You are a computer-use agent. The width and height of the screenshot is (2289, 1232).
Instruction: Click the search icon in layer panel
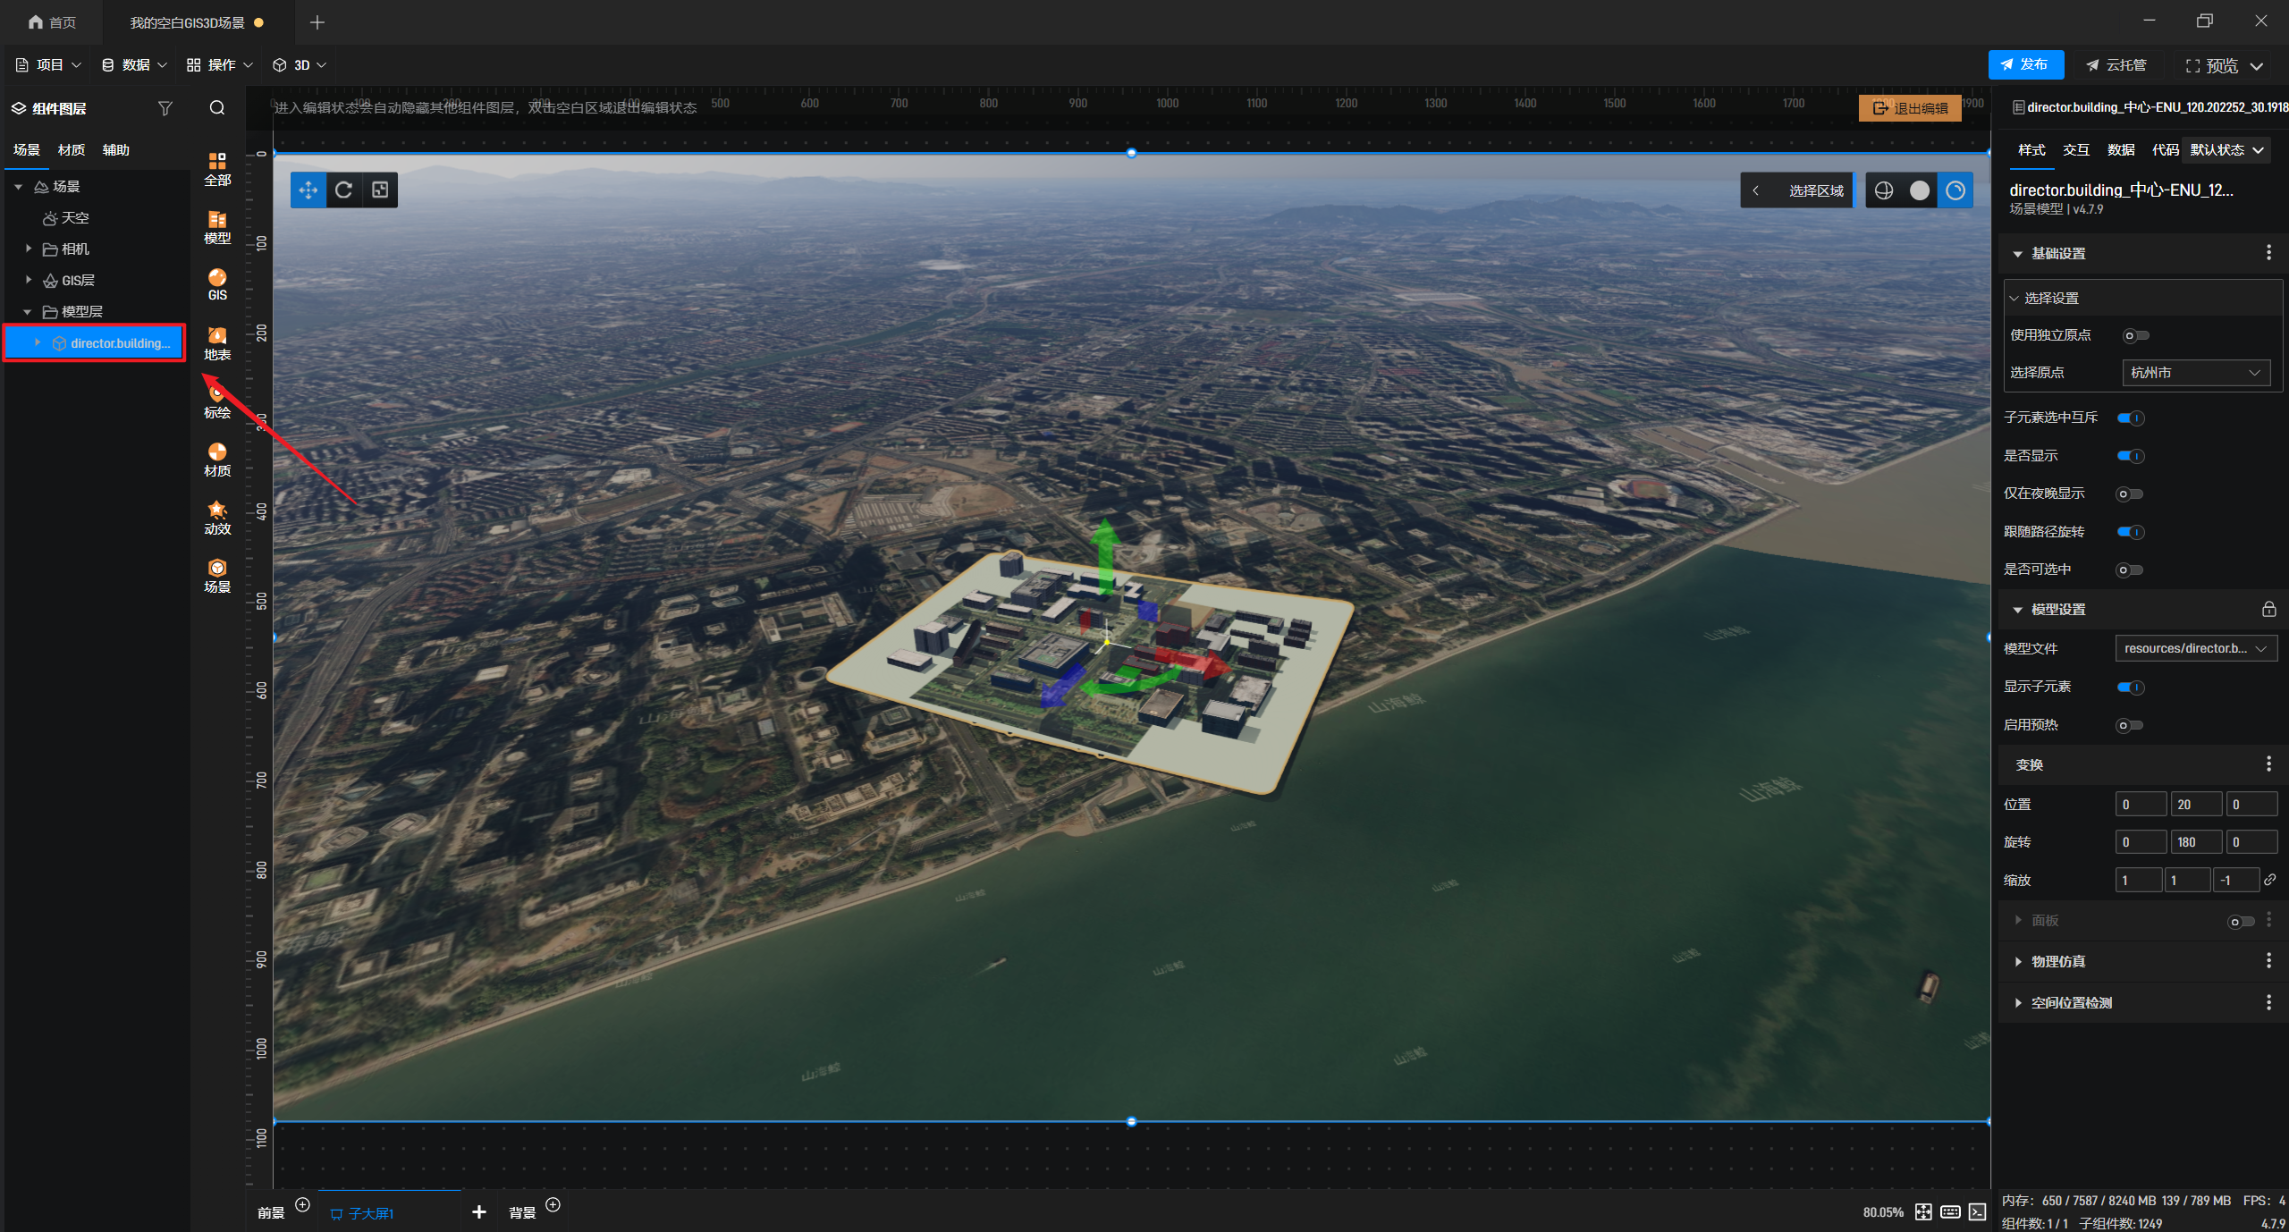[217, 108]
